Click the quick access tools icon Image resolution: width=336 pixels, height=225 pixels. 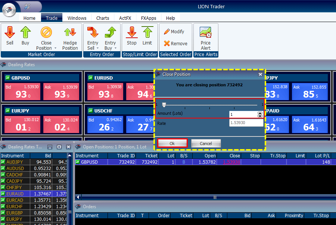(27, 6)
